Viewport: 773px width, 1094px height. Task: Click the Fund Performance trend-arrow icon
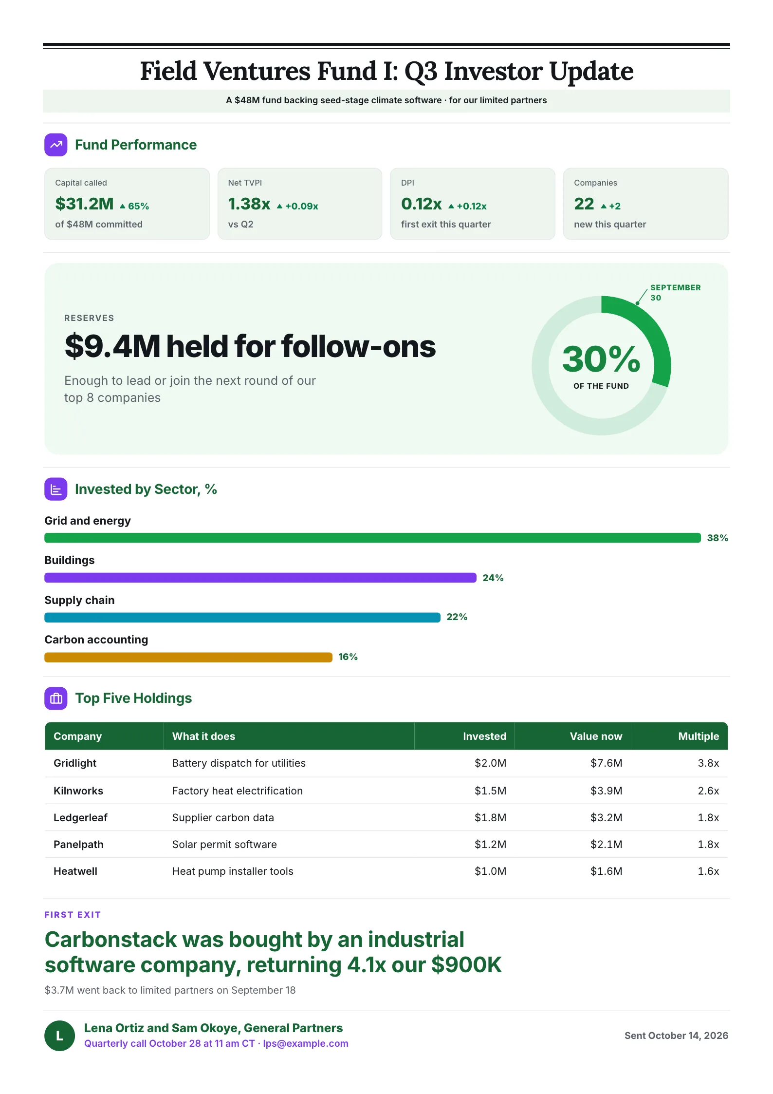tap(56, 145)
